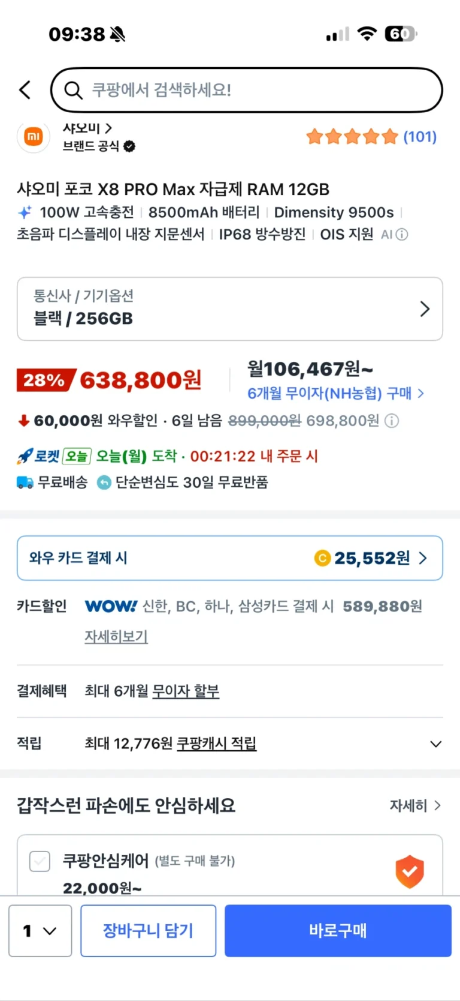Open the quantity dropdown showing 1
Viewport: 460px width, 1001px height.
click(40, 931)
